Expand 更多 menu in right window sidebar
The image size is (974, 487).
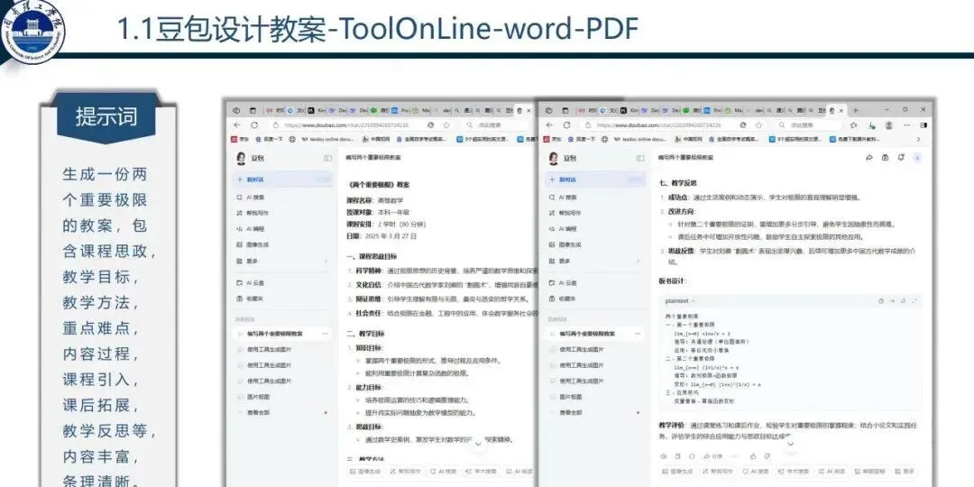point(594,262)
